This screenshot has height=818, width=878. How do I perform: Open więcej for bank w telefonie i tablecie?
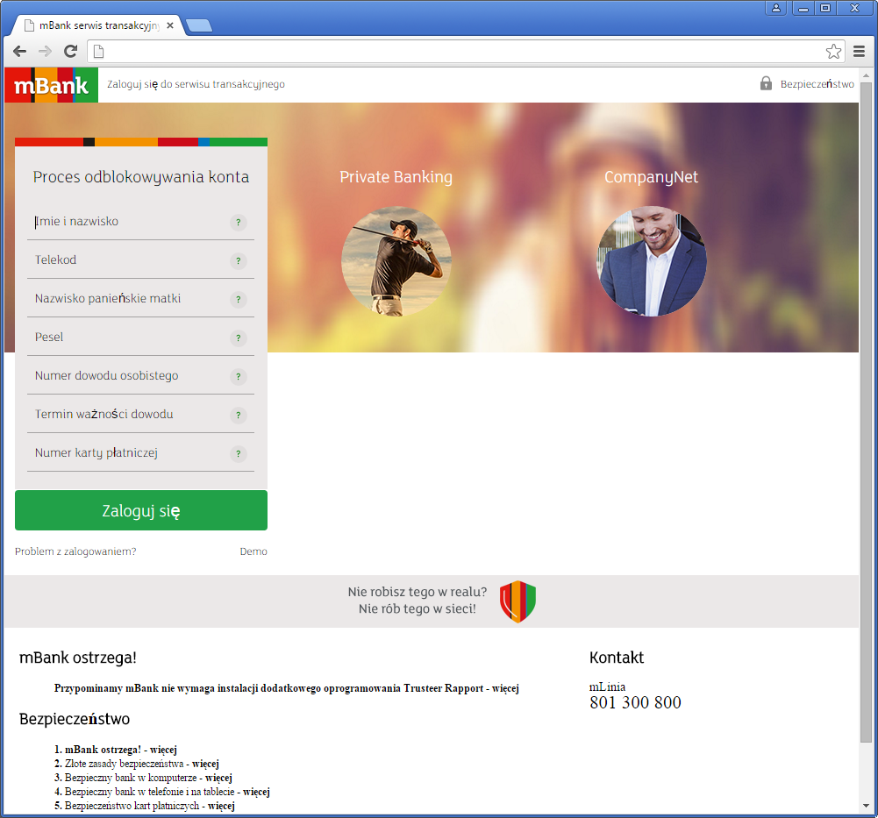256,792
